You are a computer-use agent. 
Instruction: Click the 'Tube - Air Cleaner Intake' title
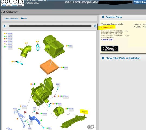[112, 24]
